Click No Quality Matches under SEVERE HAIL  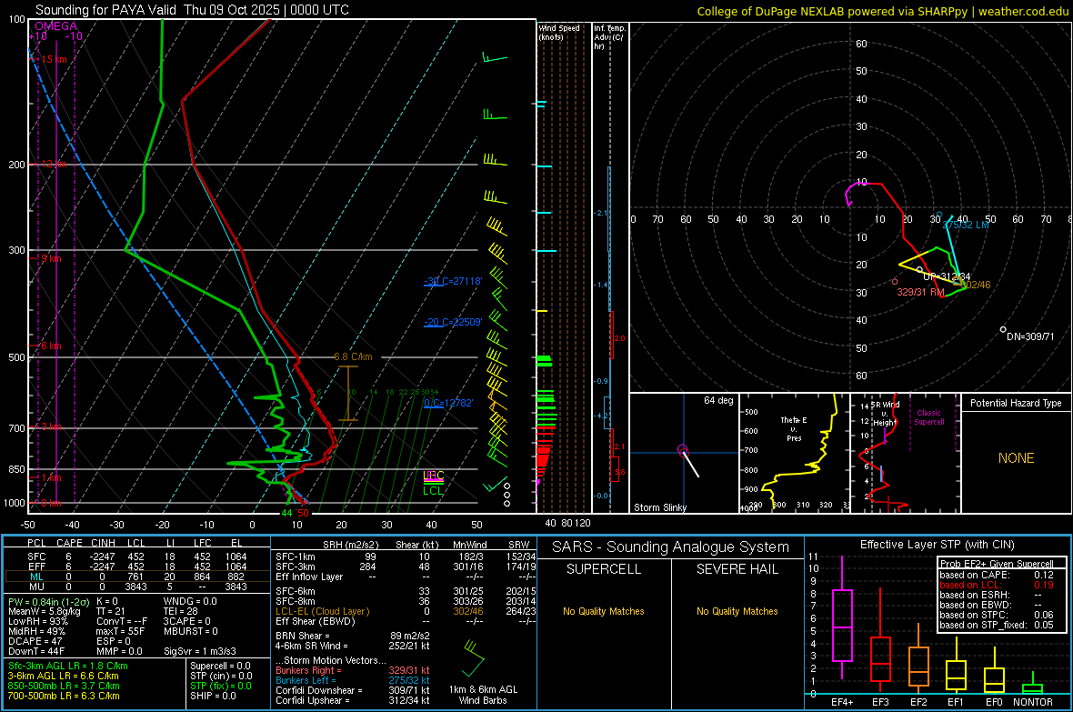(737, 611)
